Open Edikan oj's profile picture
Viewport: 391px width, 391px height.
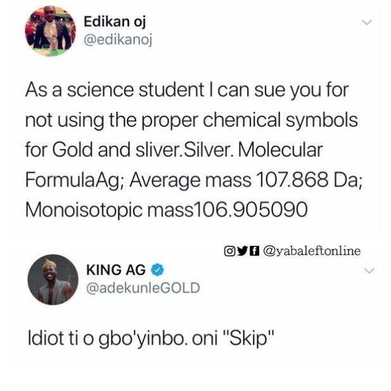click(x=50, y=31)
